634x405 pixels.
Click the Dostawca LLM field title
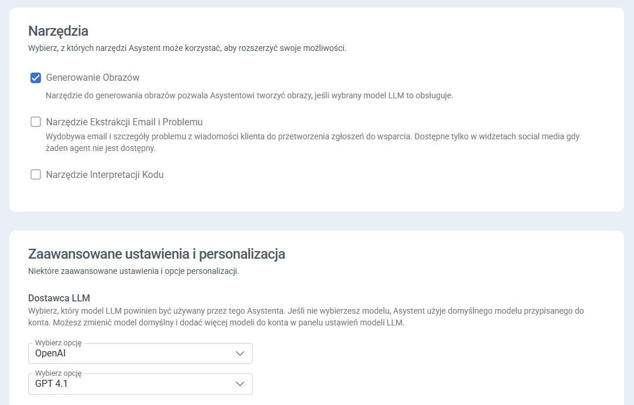pyautogui.click(x=59, y=298)
